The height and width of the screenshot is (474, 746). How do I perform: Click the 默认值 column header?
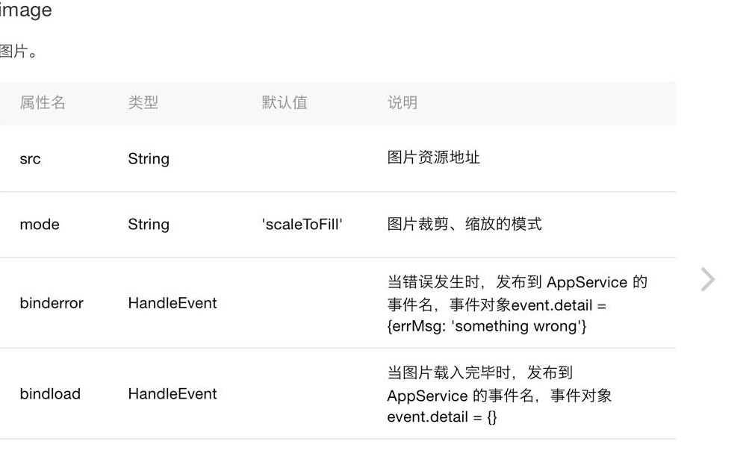284,102
